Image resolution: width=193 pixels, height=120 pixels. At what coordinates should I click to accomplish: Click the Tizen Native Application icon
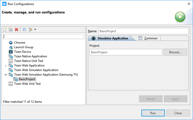pos(11,56)
